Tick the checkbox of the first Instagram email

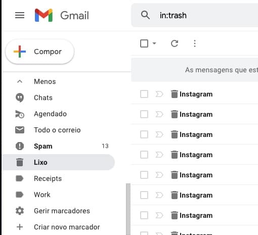pos(144,94)
